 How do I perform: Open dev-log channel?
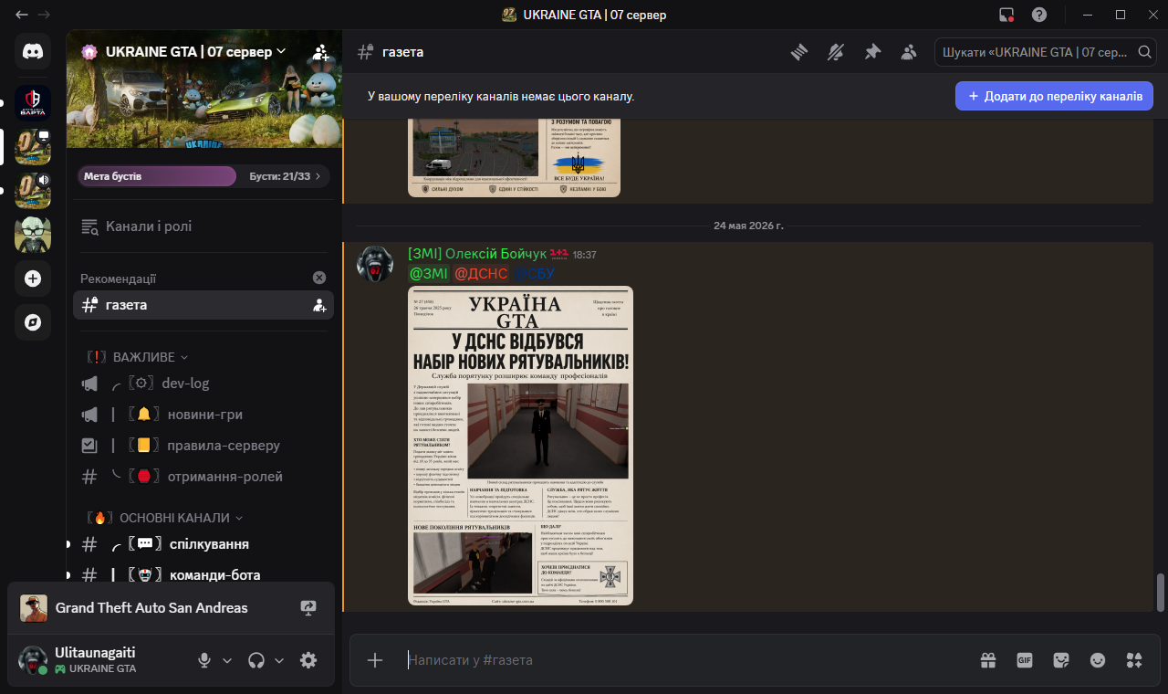203,384
